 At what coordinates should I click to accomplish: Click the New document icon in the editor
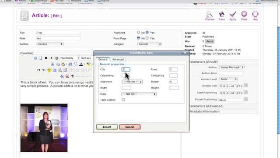(x=41, y=58)
